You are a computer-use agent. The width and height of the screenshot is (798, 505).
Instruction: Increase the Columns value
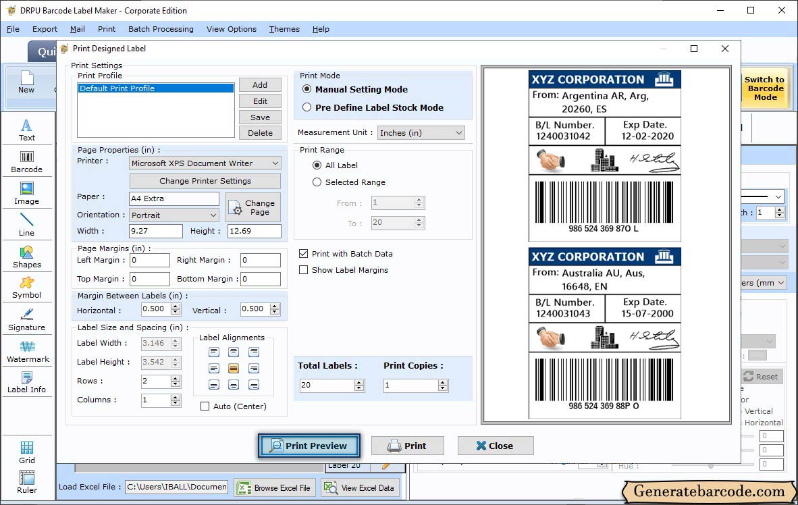click(176, 398)
